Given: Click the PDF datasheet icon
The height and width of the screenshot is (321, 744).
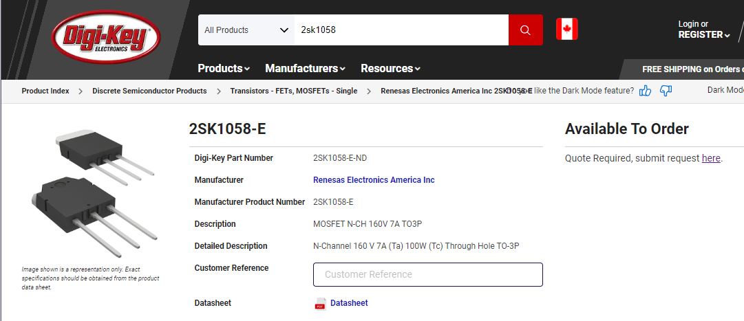Looking at the screenshot, I should (x=320, y=304).
